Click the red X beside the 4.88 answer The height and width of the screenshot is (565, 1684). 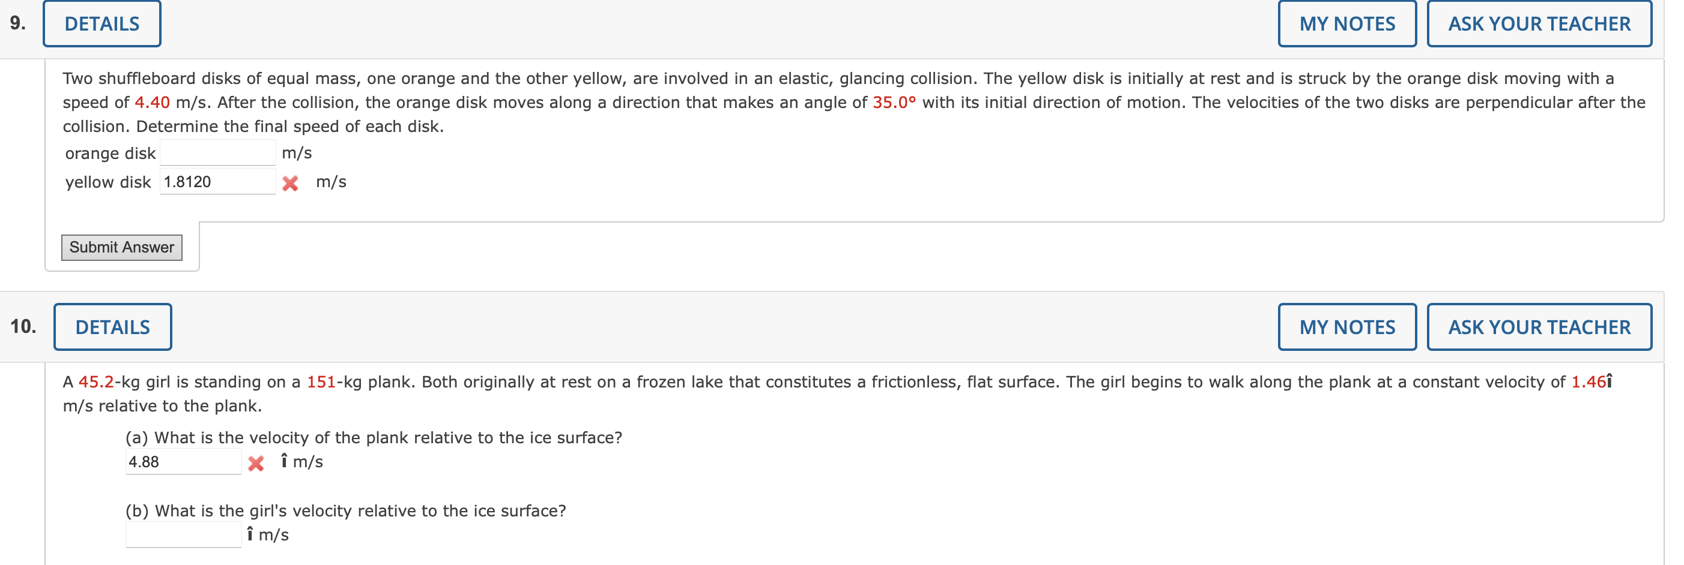click(x=256, y=462)
